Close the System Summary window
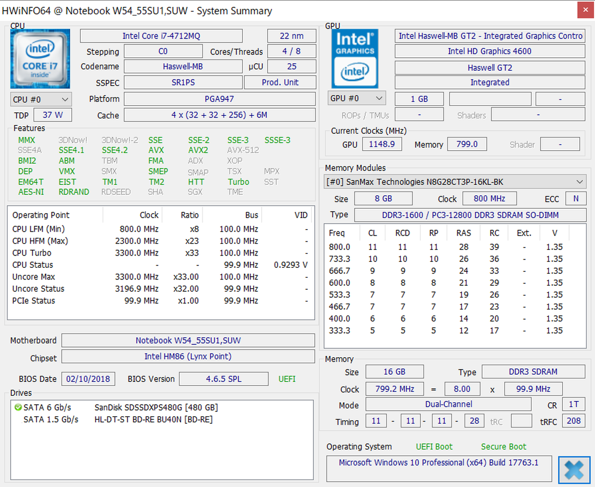595x487 pixels. coord(586,9)
